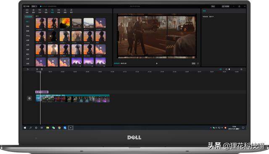Click the shortcuts button left of Export
269x154 pixels.
(213, 6)
